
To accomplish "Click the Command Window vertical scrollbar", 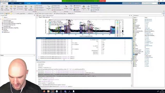I will 131,50.
